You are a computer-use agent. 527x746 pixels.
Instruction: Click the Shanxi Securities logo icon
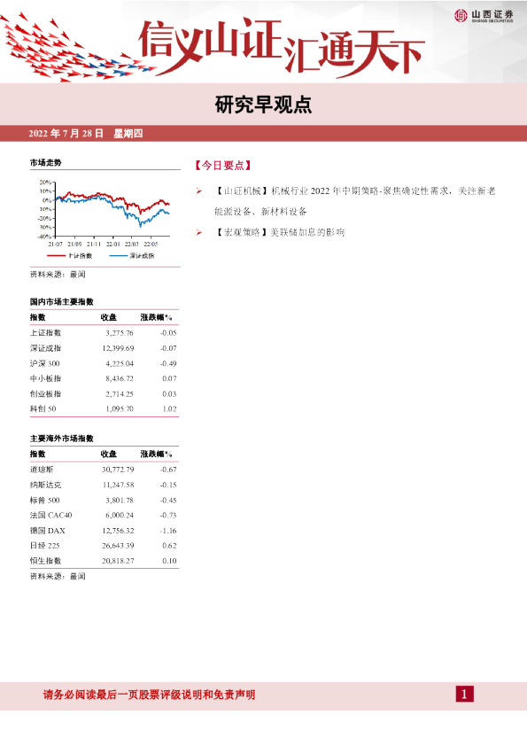pos(461,16)
